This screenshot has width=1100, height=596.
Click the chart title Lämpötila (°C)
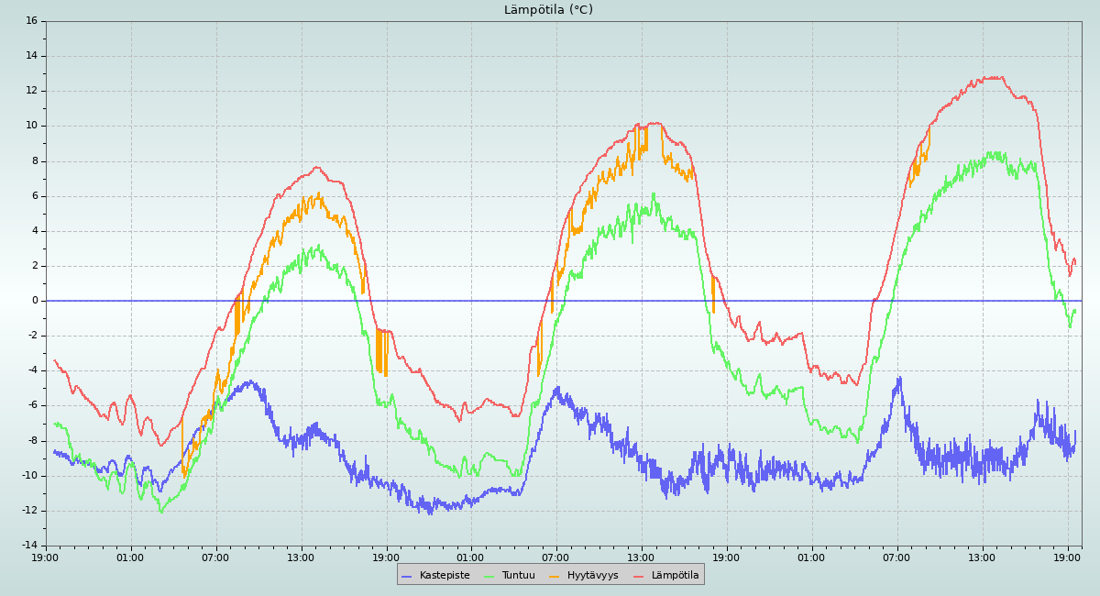coord(548,10)
